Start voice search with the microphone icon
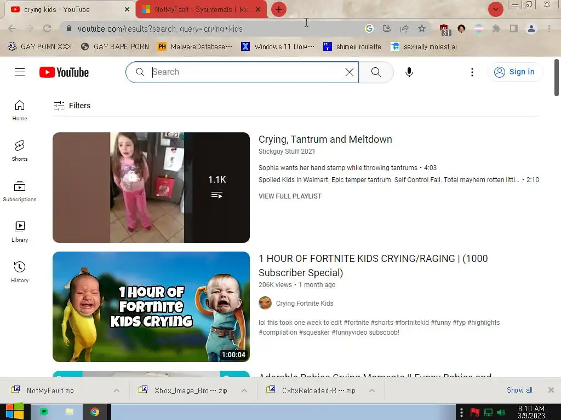Screen dimensions: 561x420 [409, 72]
